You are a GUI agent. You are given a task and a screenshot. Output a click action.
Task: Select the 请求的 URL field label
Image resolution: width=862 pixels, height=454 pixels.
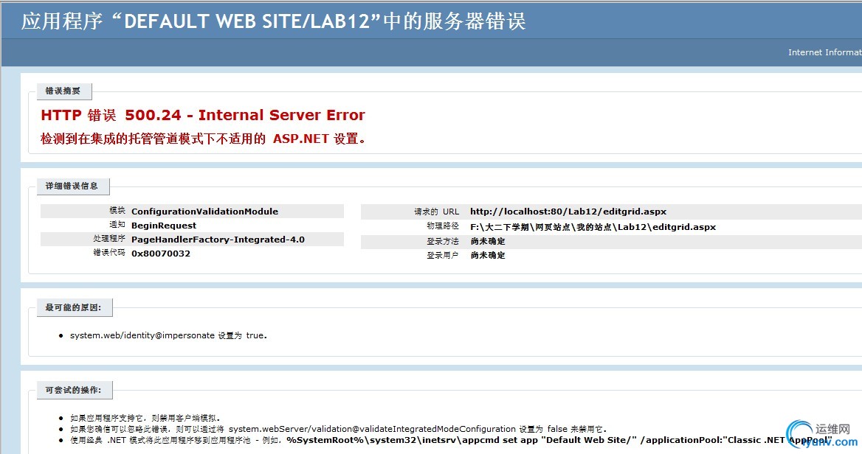coord(436,212)
